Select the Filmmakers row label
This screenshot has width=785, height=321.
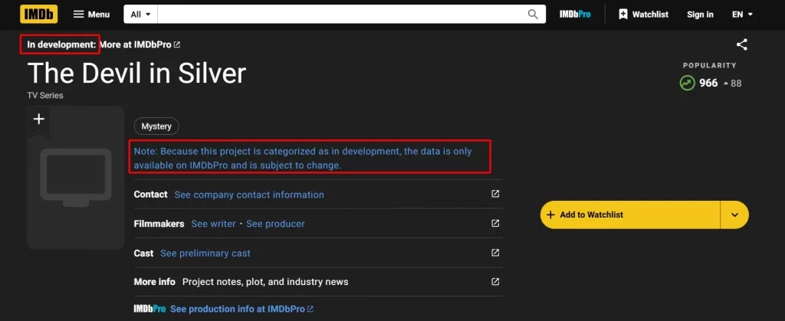tap(159, 224)
